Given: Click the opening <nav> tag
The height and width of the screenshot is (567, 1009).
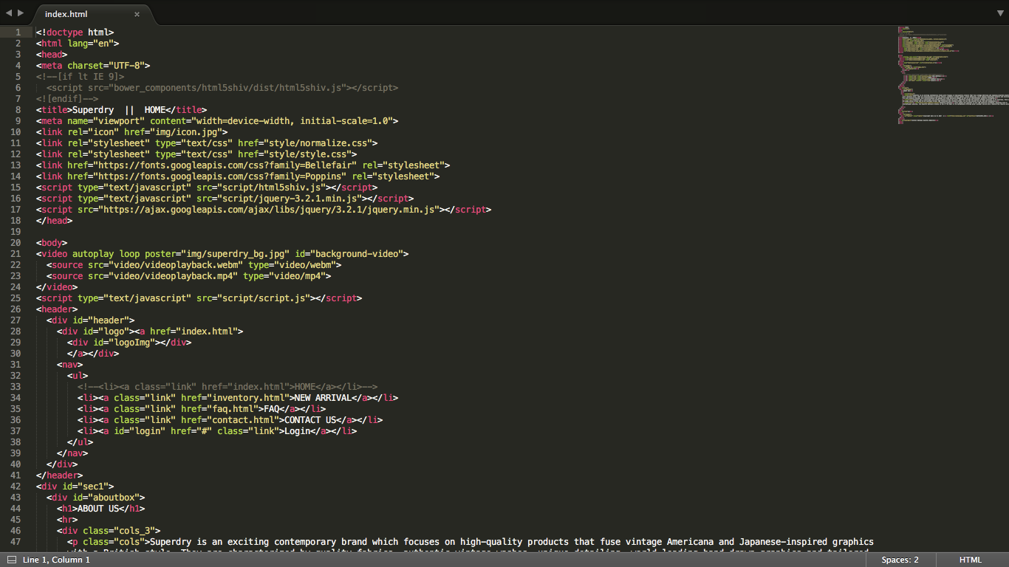Looking at the screenshot, I should [x=69, y=365].
